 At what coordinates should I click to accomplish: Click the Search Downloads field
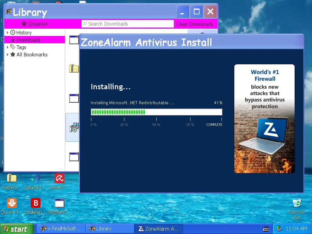click(127, 24)
